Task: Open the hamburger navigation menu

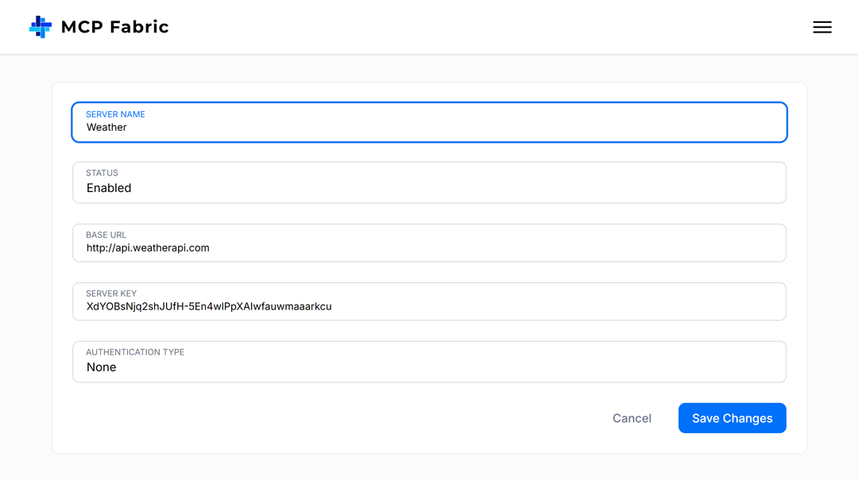Action: 822,26
